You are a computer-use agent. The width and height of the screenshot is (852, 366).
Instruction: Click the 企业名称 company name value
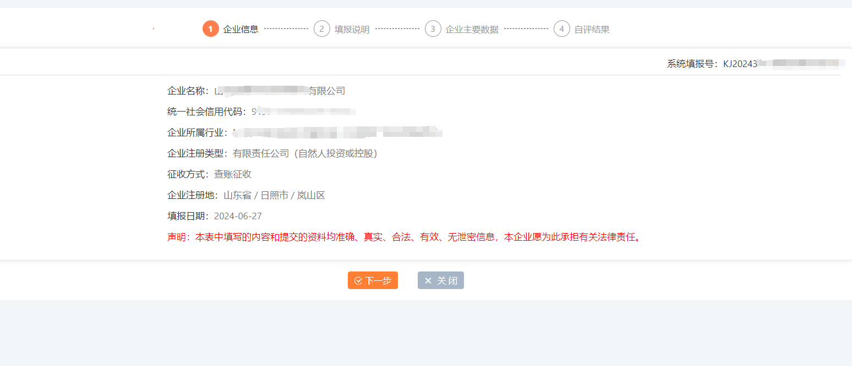coord(281,90)
